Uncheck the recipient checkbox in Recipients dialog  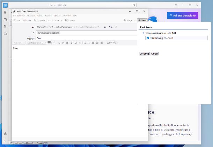point(148,37)
